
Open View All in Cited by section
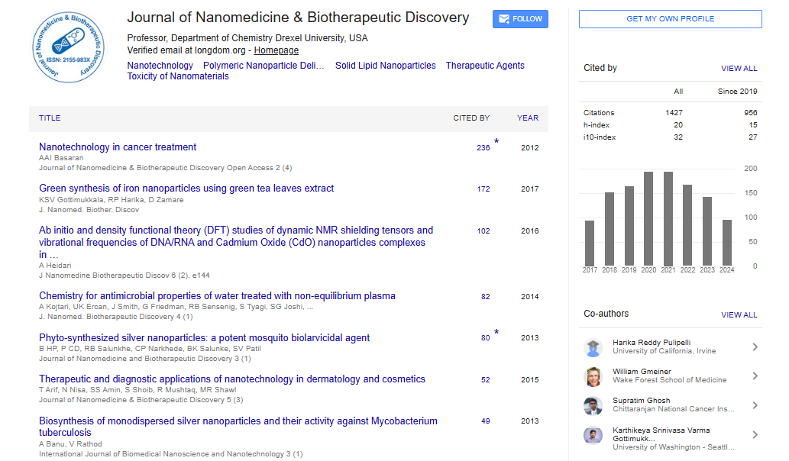point(739,69)
